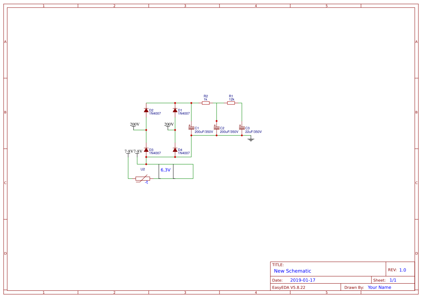Select the D2 1N4007 diode symbol

pos(146,110)
